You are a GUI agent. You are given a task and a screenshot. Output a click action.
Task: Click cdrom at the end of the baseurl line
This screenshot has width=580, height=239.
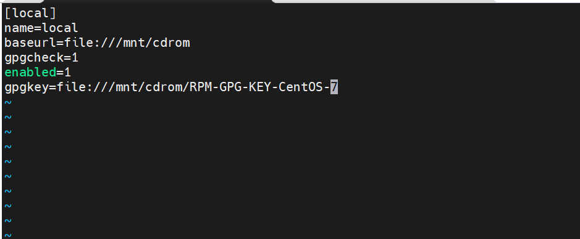click(171, 43)
